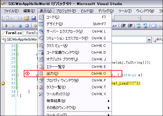Choose クラス ビュー(A) in the menu
Viewport: 163px width, 116px height.
coord(75,45)
